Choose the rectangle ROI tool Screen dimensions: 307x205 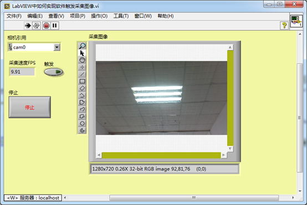coord(82,81)
